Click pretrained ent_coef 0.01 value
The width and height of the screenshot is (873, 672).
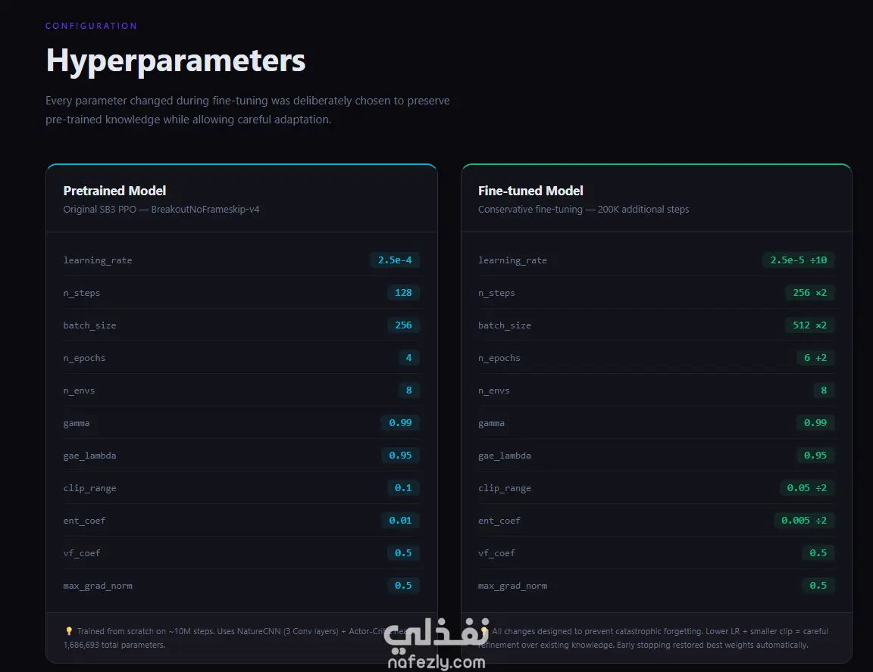pyautogui.click(x=400, y=520)
